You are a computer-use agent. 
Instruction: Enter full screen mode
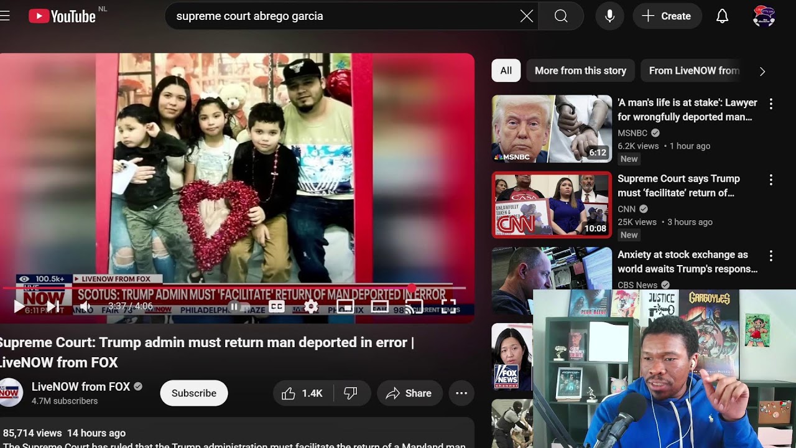point(448,306)
